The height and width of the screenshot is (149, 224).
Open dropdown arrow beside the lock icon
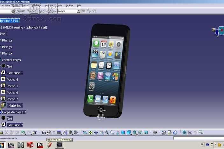(73, 134)
